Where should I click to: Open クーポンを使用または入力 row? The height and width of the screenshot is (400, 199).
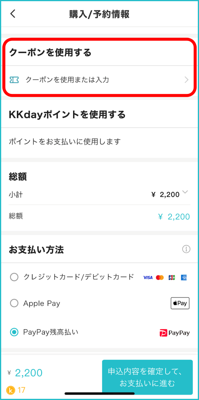(x=99, y=80)
